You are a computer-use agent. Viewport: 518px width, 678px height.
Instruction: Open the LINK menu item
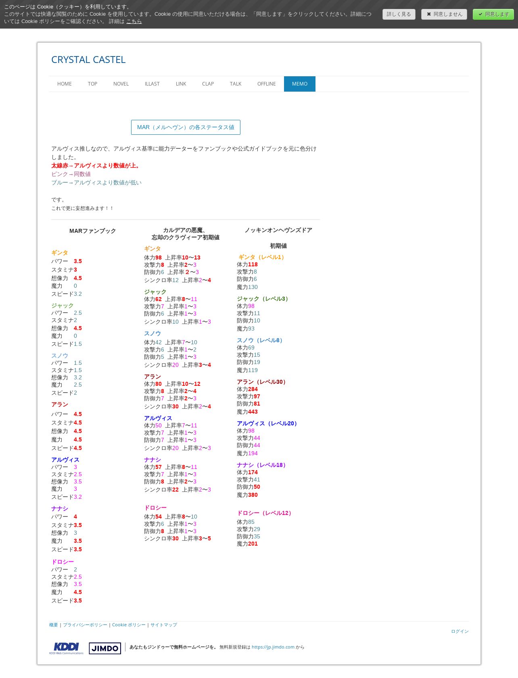click(181, 84)
